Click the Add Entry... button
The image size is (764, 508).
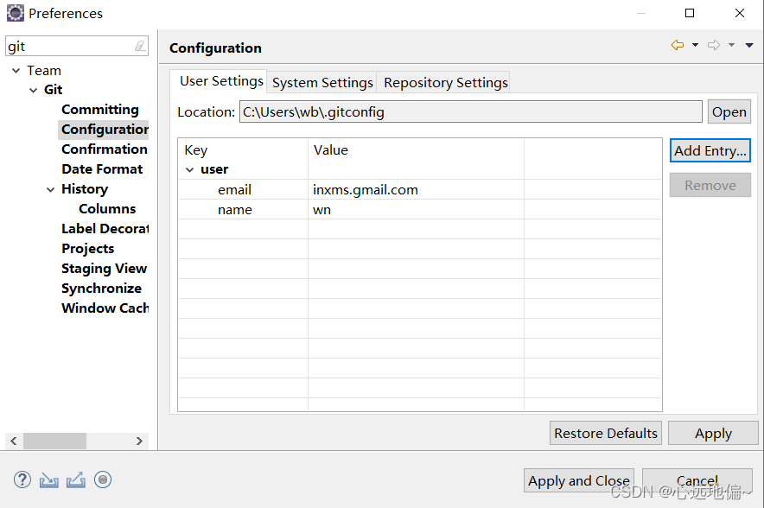[x=710, y=150]
